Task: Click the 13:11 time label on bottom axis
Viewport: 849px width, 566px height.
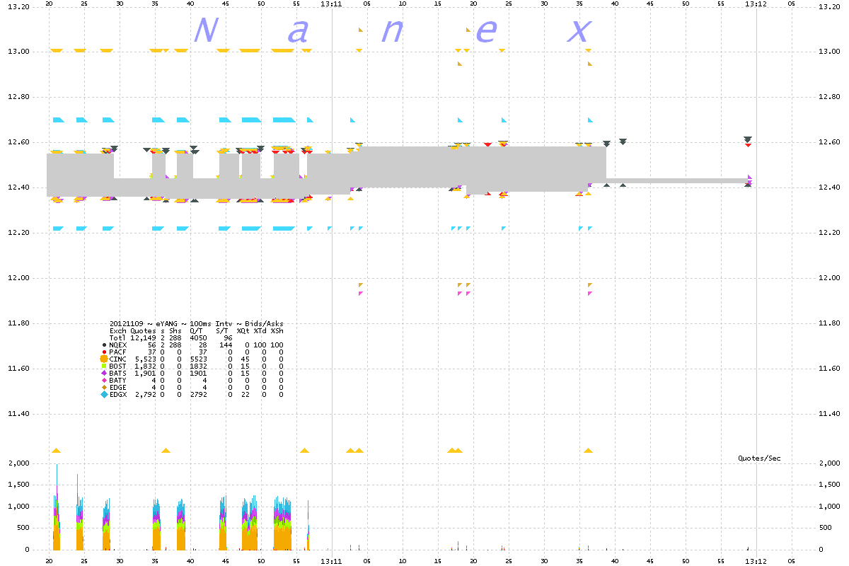Action: click(332, 560)
